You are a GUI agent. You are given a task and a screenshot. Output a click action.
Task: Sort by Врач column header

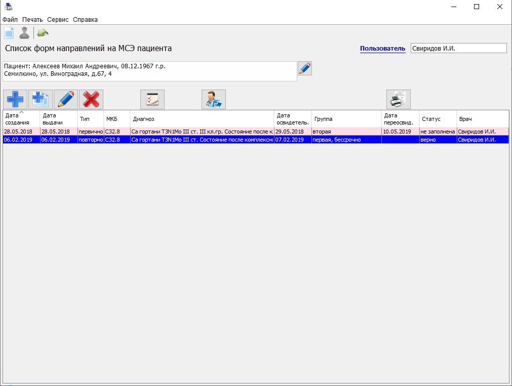(x=483, y=119)
